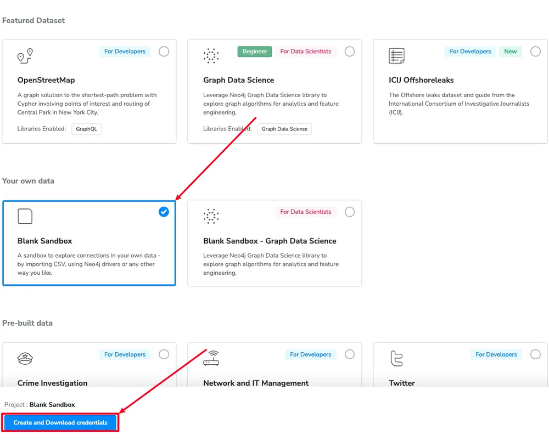Screen dimensions: 549x441
Task: Select the OpenStreetMap radio button
Action: click(x=164, y=52)
